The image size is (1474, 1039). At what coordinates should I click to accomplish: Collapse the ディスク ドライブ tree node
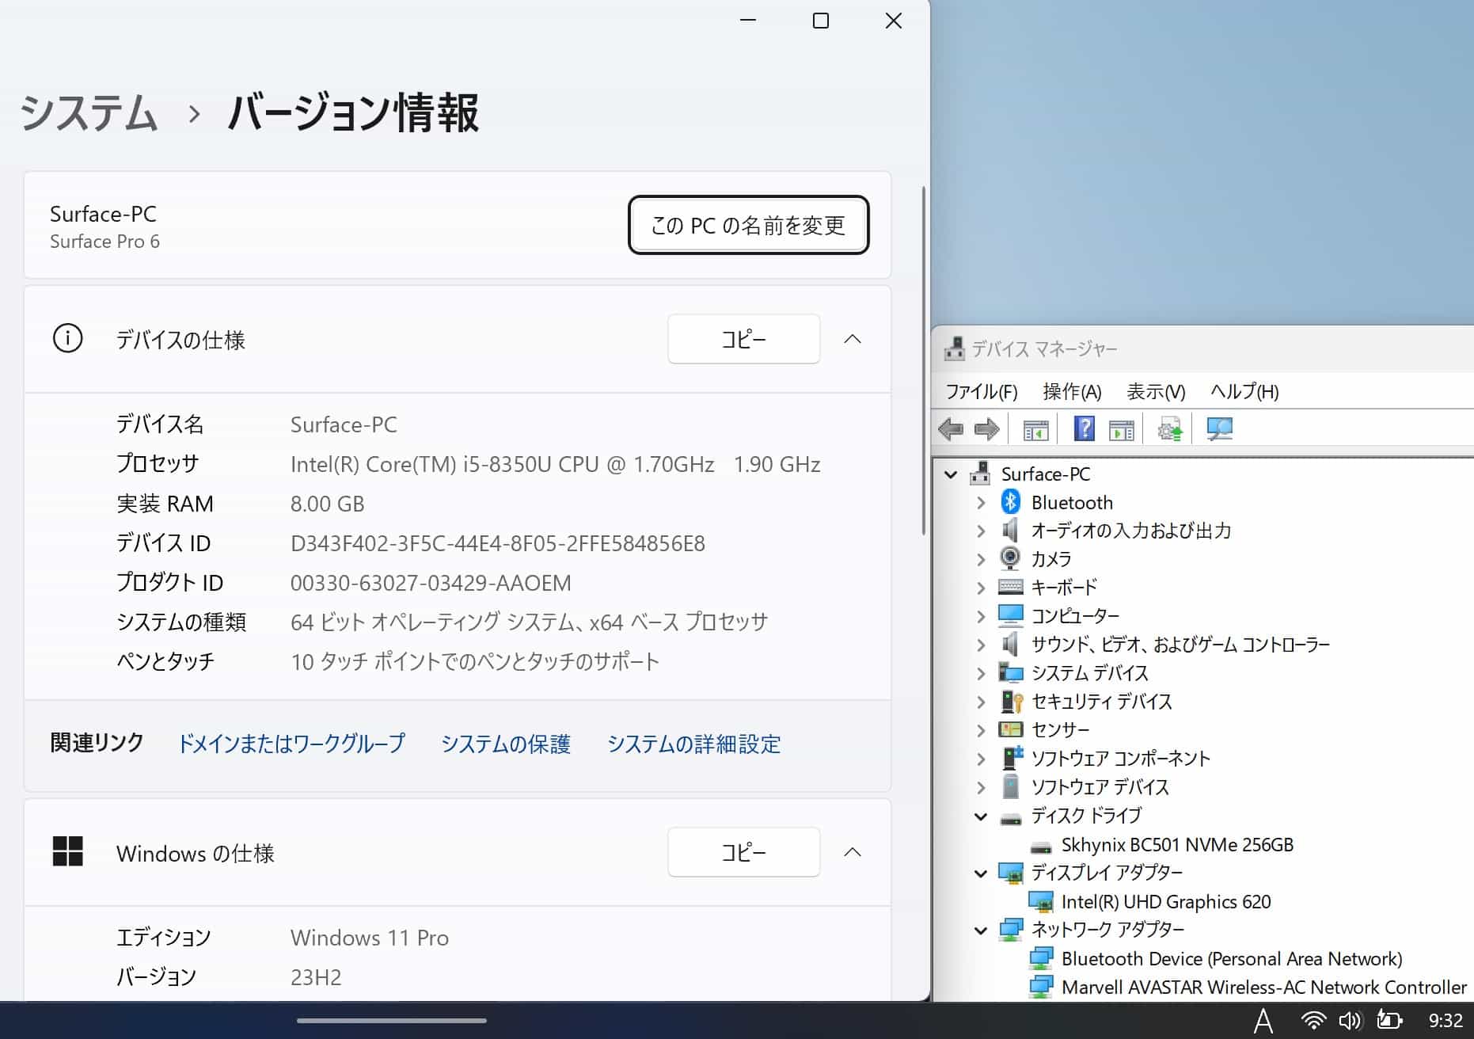(981, 816)
